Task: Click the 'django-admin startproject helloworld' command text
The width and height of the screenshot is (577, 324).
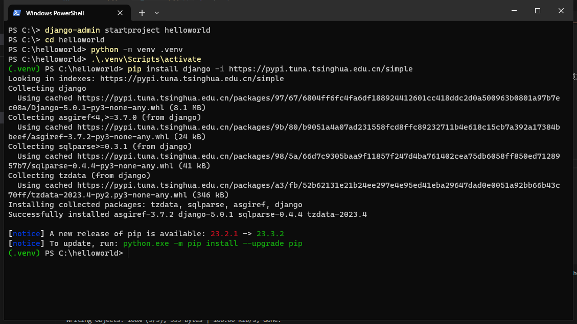Action: coord(128,30)
